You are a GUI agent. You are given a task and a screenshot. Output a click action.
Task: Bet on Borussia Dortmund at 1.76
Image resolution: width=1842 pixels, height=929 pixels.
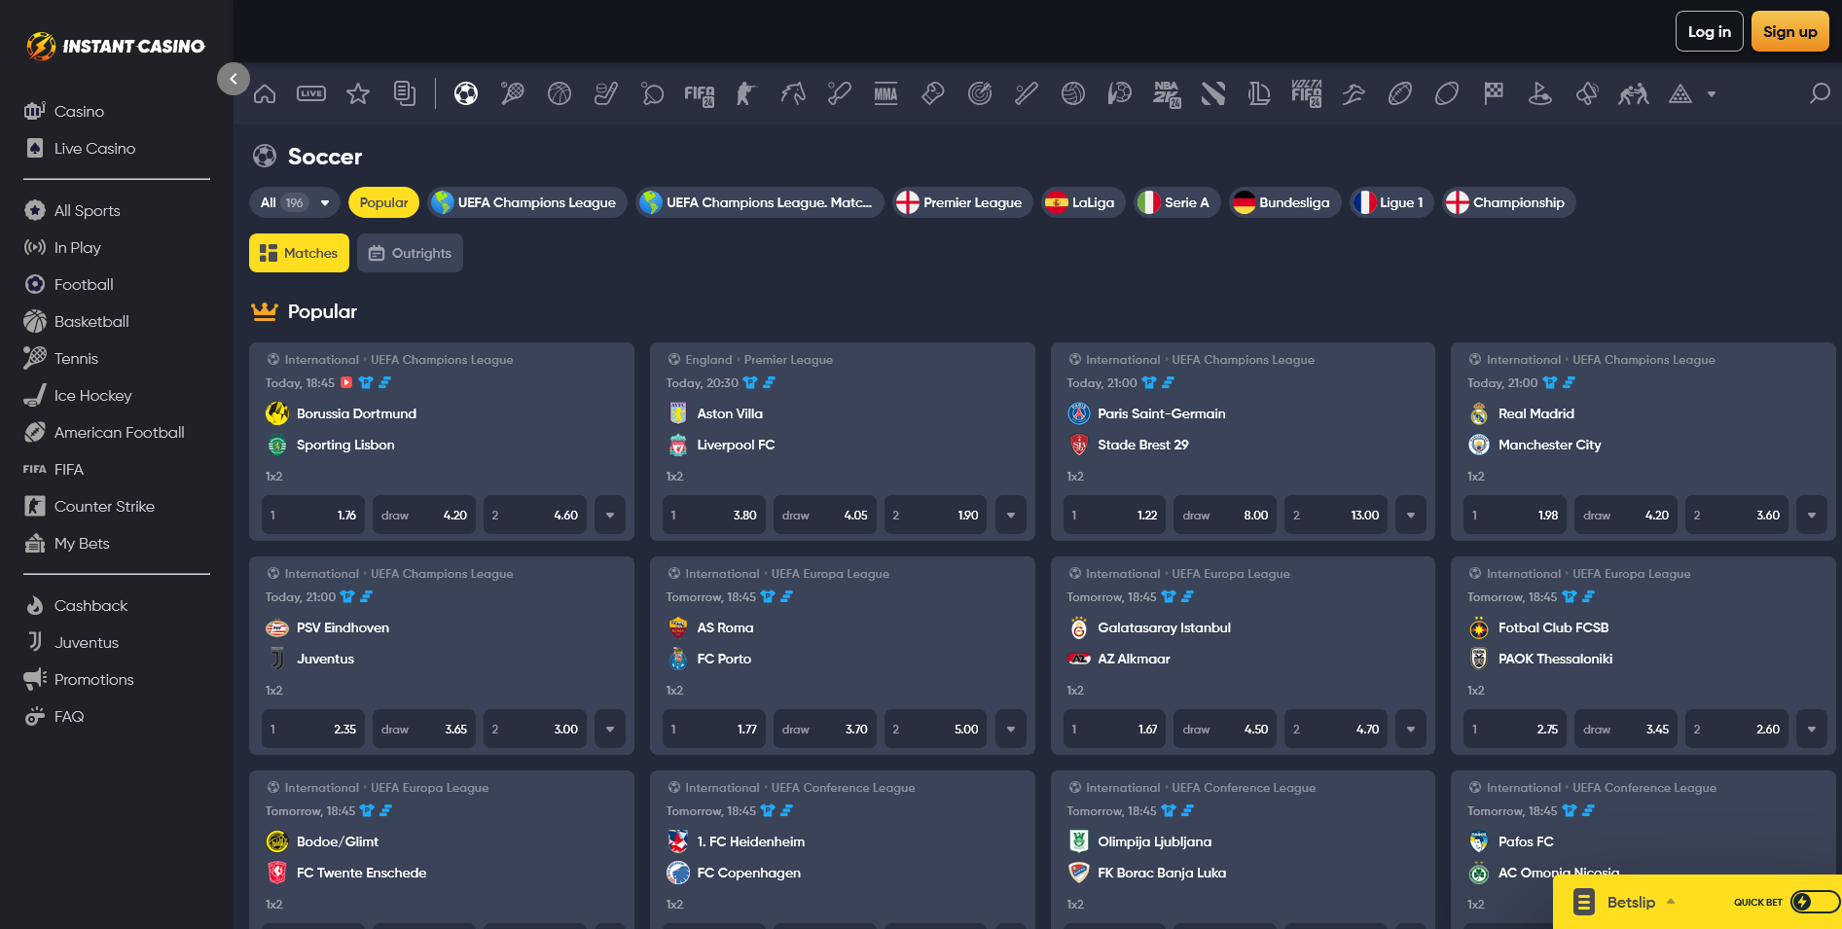pos(313,516)
